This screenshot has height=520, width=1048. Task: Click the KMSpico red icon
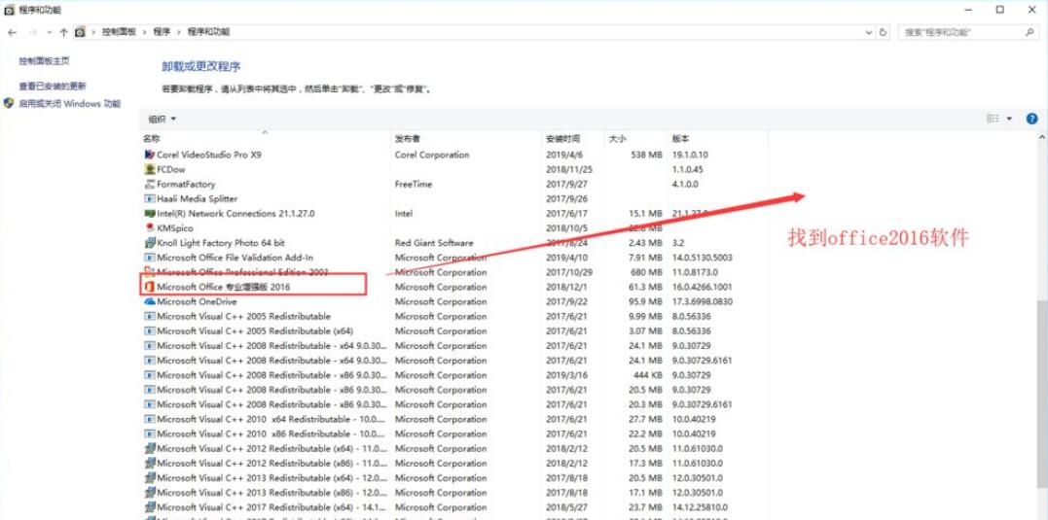[150, 228]
